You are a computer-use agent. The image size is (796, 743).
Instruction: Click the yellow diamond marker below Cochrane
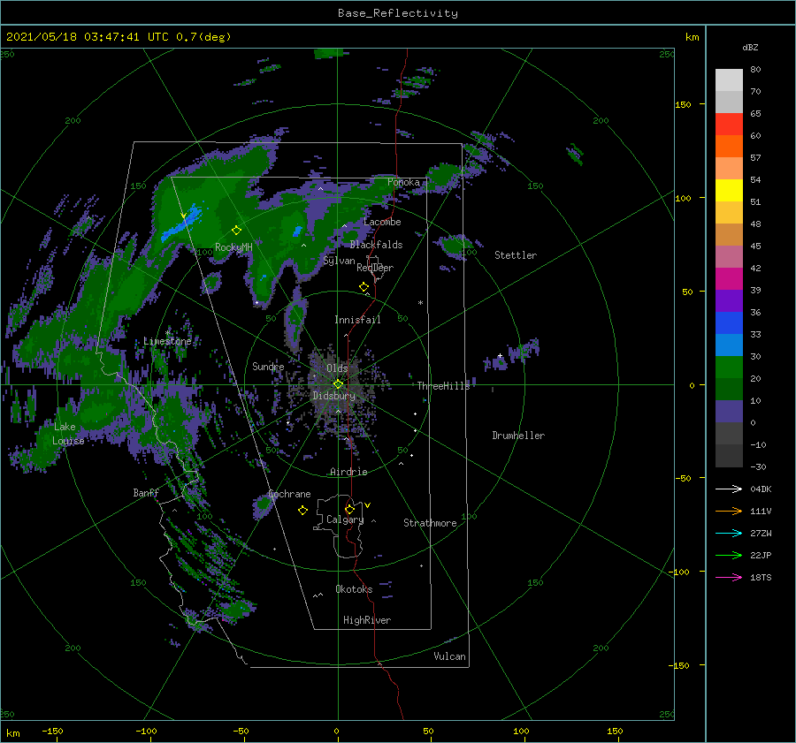pos(302,511)
